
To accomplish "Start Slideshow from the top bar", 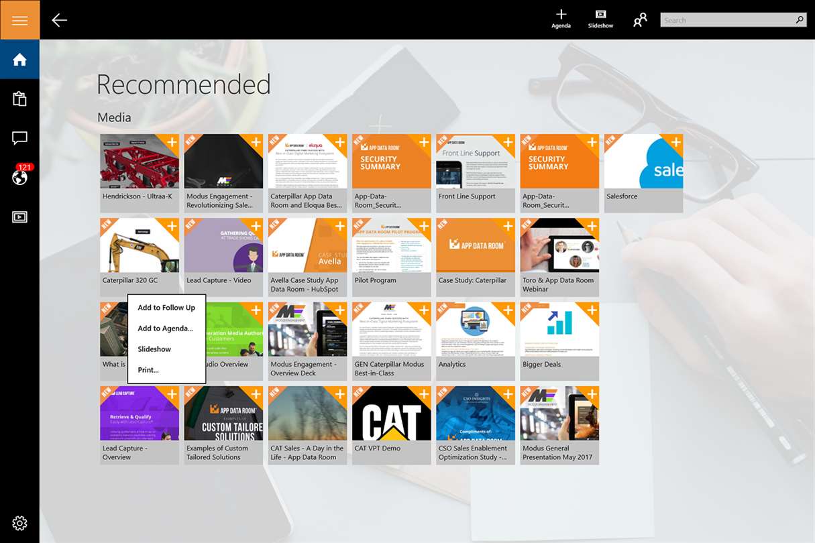I will [x=600, y=19].
